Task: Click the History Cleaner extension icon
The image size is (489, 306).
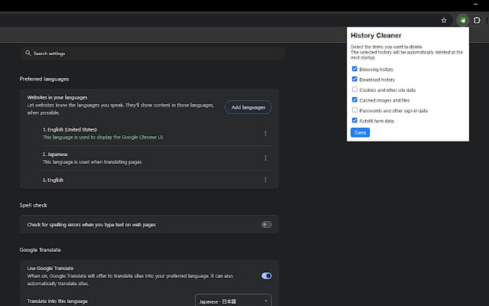Action: (462, 20)
